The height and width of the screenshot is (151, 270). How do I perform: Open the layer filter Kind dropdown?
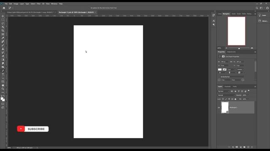tap(224, 91)
